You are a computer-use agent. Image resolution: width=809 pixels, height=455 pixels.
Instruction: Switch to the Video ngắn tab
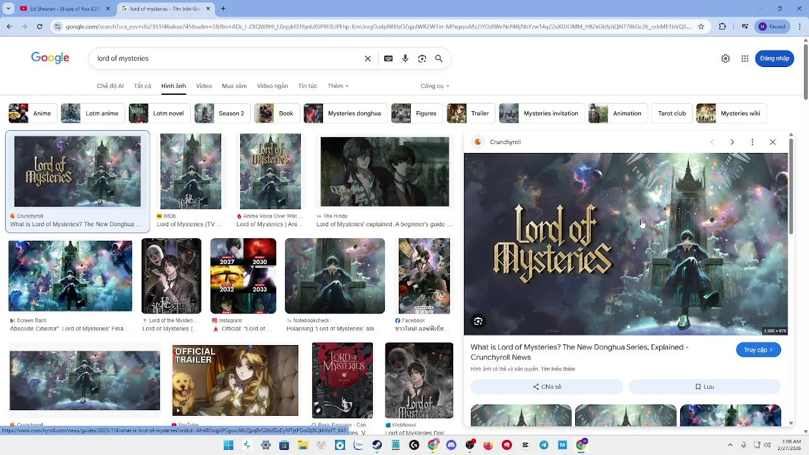(272, 86)
